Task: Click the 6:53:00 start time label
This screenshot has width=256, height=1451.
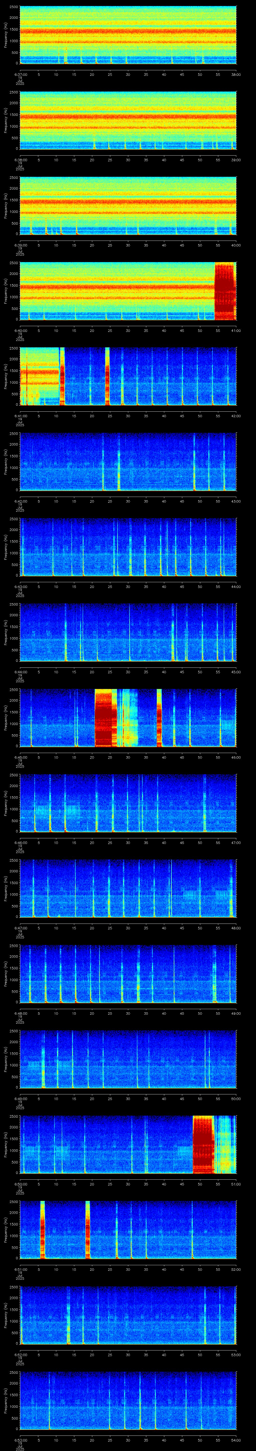Action: point(20,1440)
